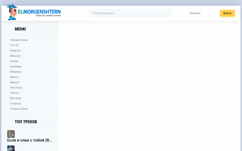Click the ELMORGENSHTERN site logo
Image resolution: width=242 pixels, height=151 pixels.
click(x=34, y=12)
